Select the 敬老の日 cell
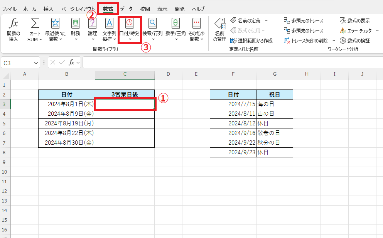The width and height of the screenshot is (383, 238). coord(275,133)
